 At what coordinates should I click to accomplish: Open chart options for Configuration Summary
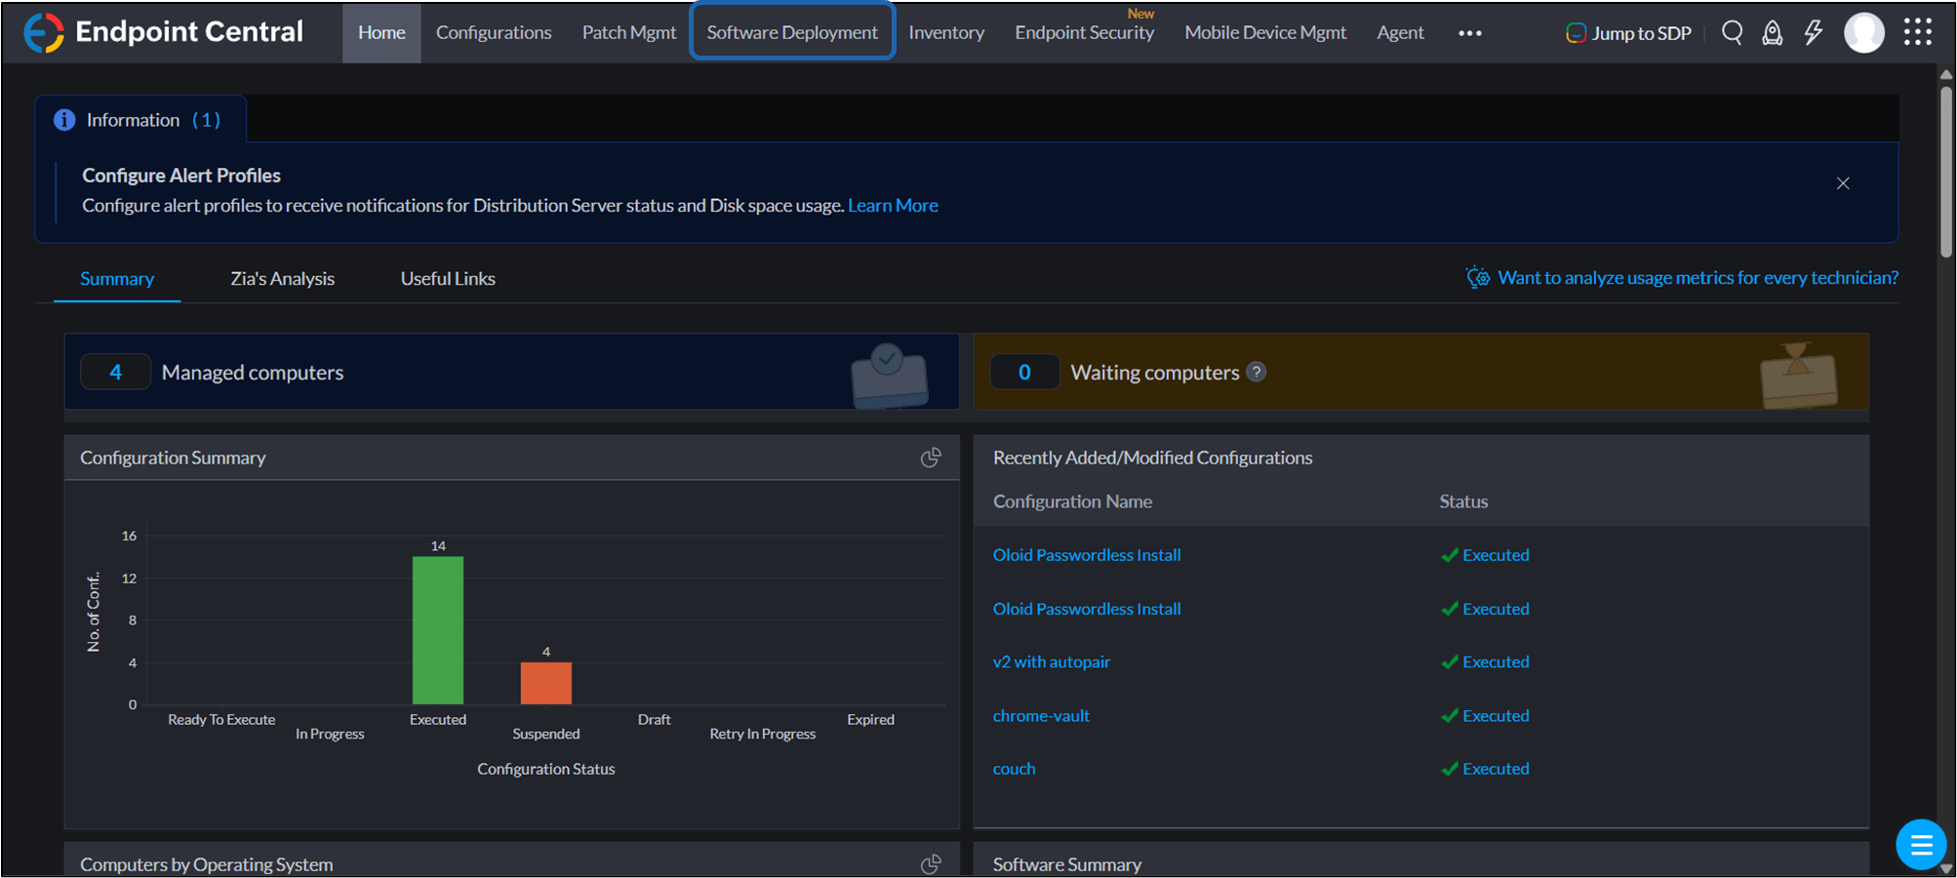tap(931, 458)
